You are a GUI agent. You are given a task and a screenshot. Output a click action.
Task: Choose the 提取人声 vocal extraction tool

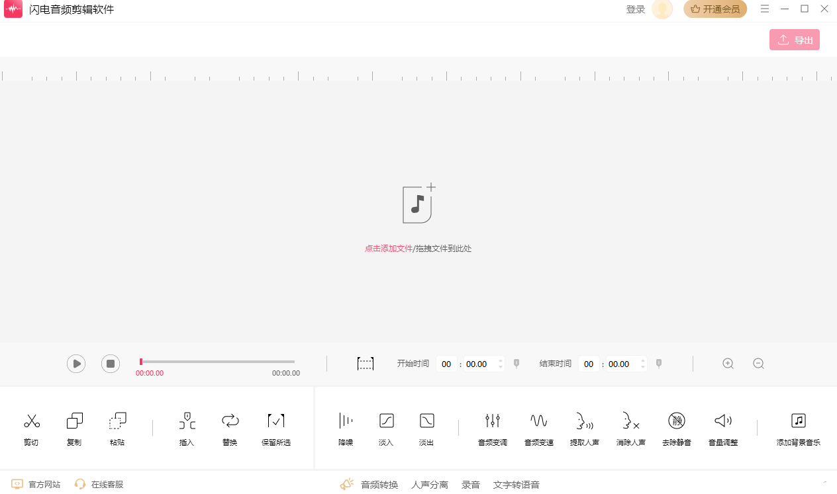pos(584,421)
